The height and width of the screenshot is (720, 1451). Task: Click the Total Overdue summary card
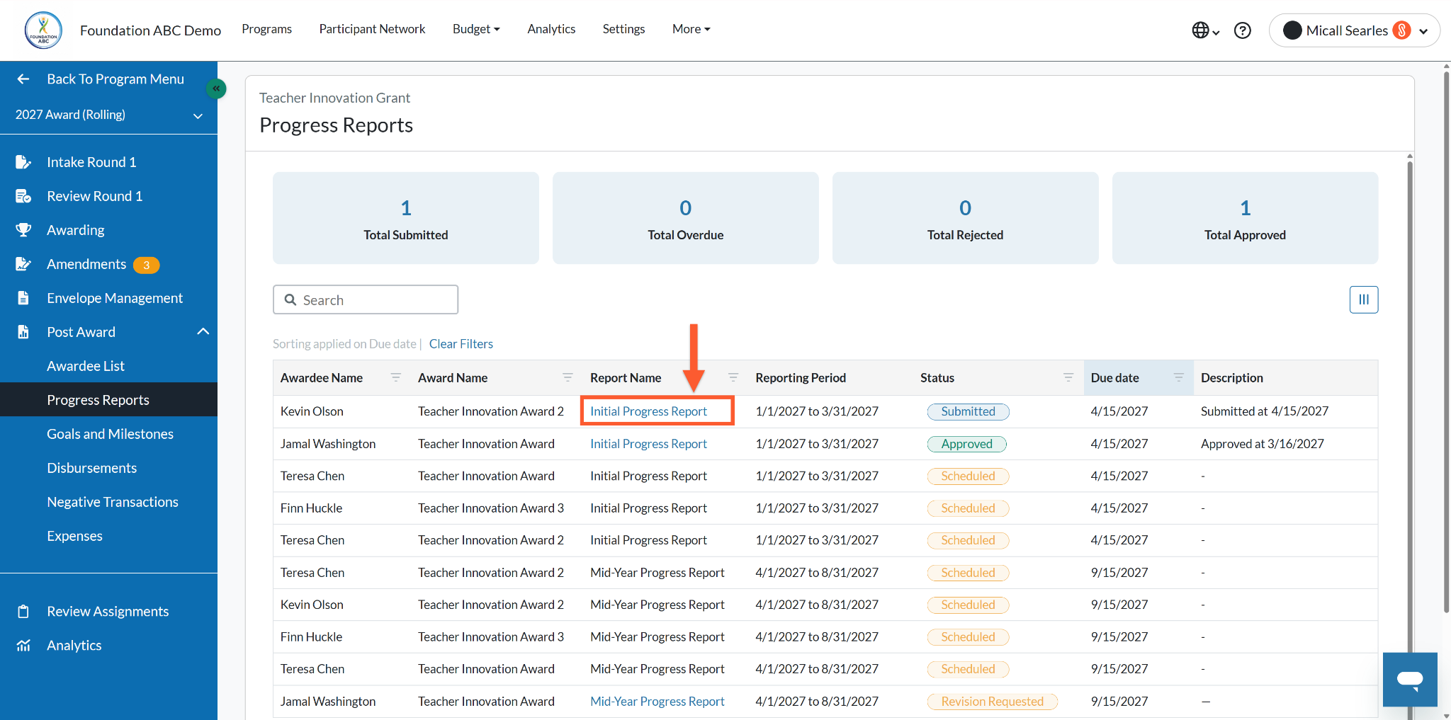click(x=686, y=218)
